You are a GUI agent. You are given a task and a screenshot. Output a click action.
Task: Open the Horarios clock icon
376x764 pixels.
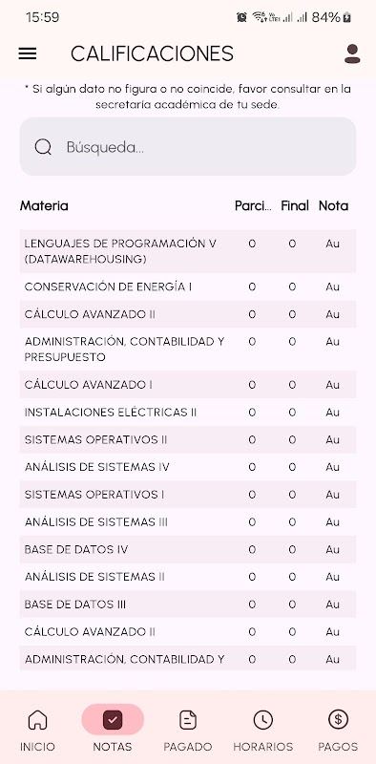click(x=263, y=720)
